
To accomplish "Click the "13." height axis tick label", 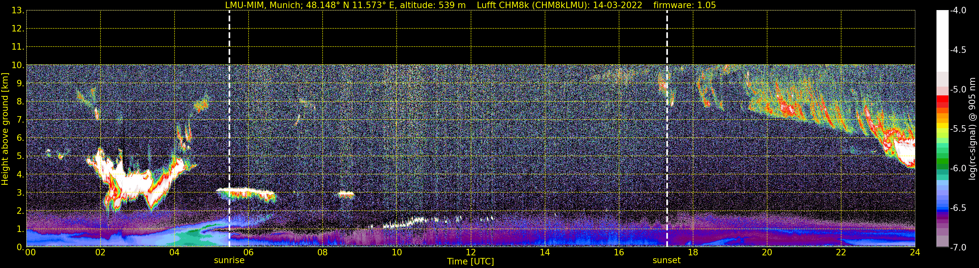I will (x=18, y=10).
